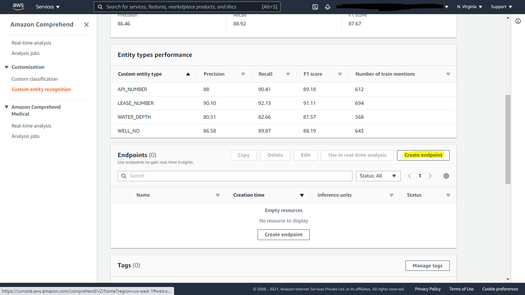Click page number 1 in pagination

pyautogui.click(x=420, y=176)
